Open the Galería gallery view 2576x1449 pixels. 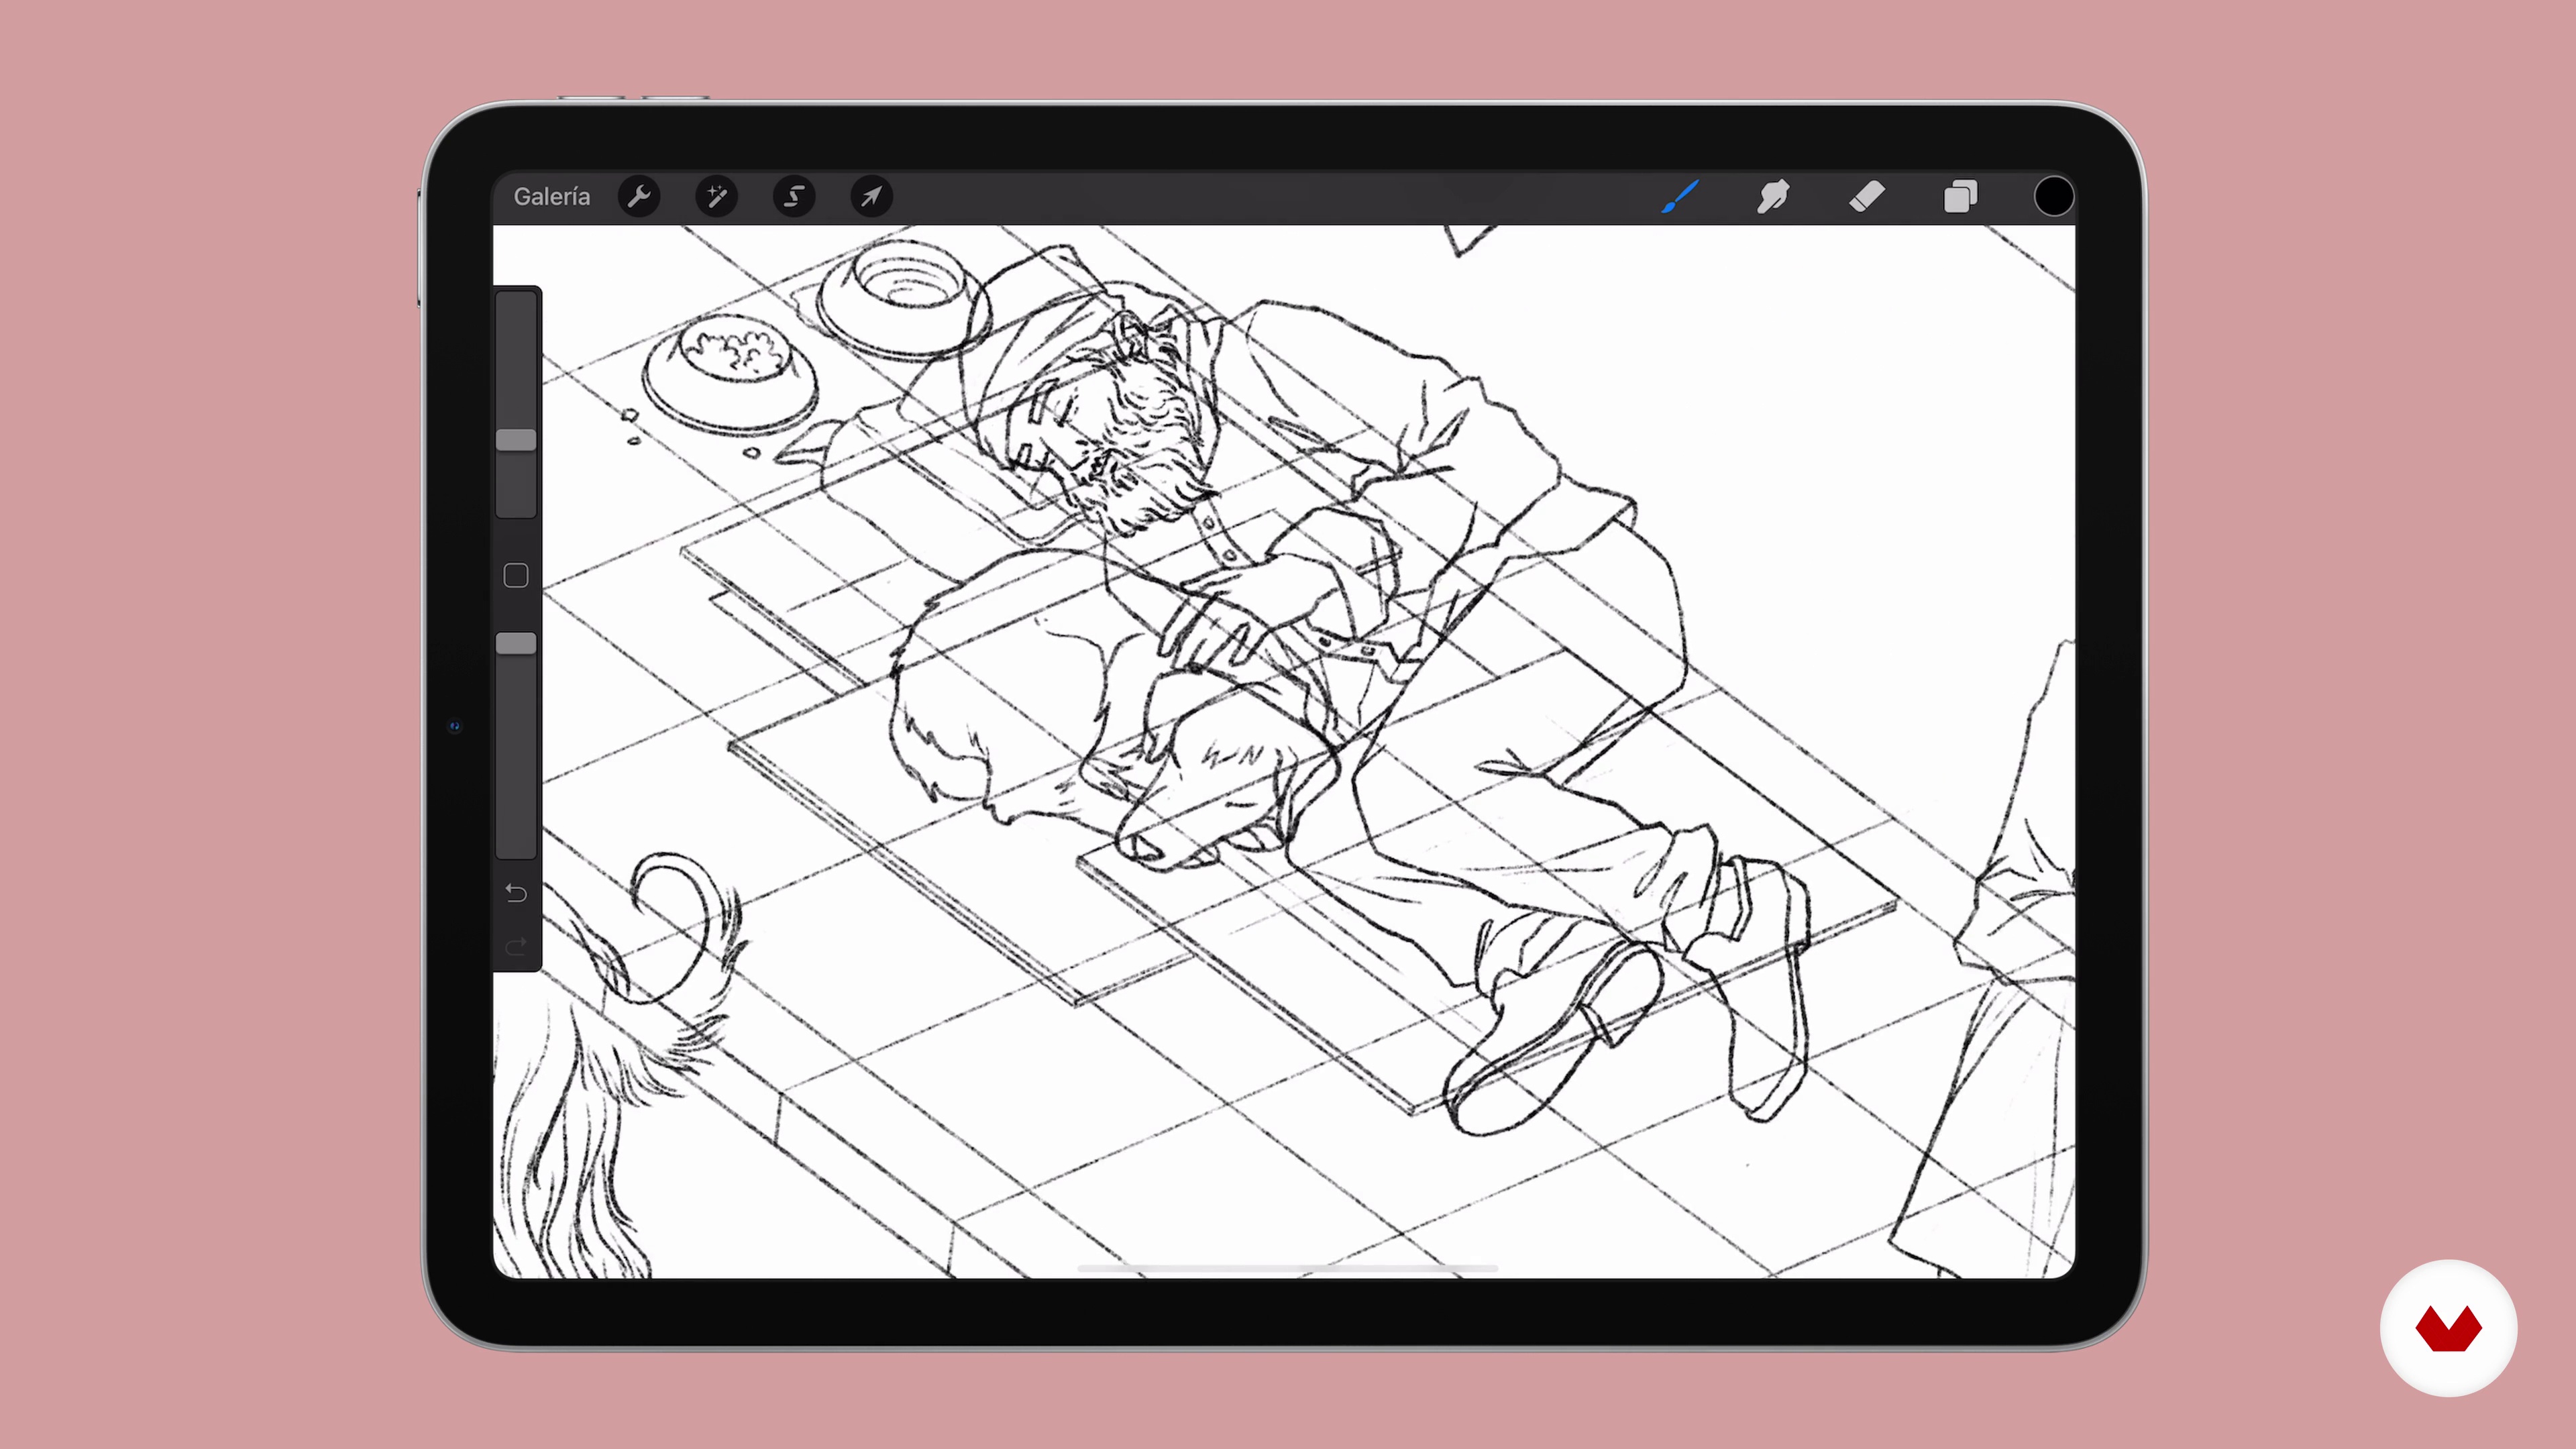[x=551, y=197]
